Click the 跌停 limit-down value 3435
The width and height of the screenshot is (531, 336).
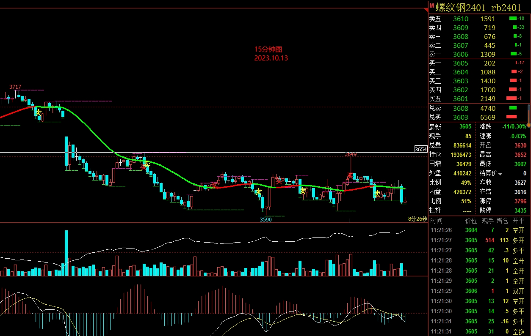520,210
